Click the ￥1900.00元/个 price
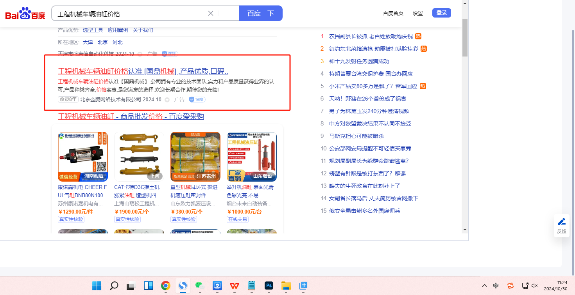Image resolution: width=575 pixels, height=295 pixels. click(132, 212)
